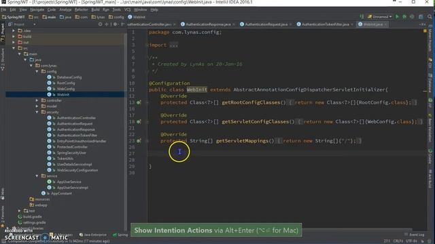
Task: Click the UTF-8 encoding indicator
Action: pos(412,241)
